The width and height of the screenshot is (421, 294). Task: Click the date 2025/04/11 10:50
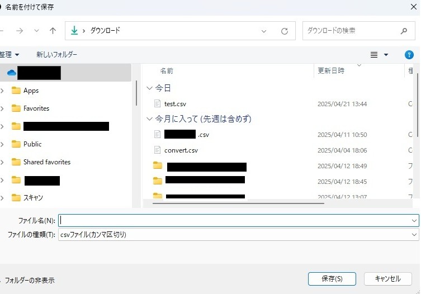342,135
